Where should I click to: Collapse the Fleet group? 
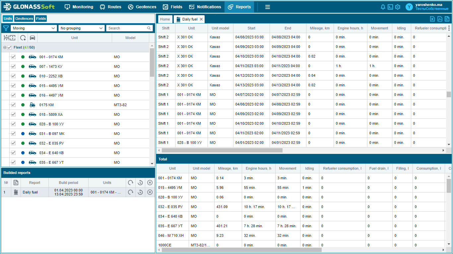tap(5, 48)
